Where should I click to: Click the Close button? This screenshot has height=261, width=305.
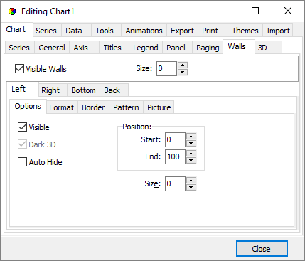tap(262, 249)
